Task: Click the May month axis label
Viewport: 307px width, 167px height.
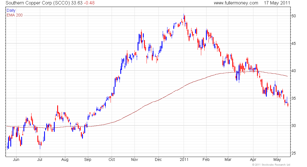Action: (277, 159)
